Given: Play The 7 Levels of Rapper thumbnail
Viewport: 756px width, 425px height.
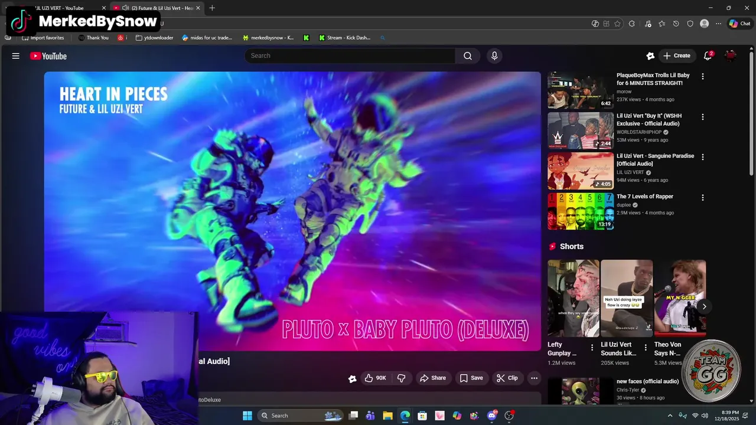Looking at the screenshot, I should pyautogui.click(x=581, y=211).
